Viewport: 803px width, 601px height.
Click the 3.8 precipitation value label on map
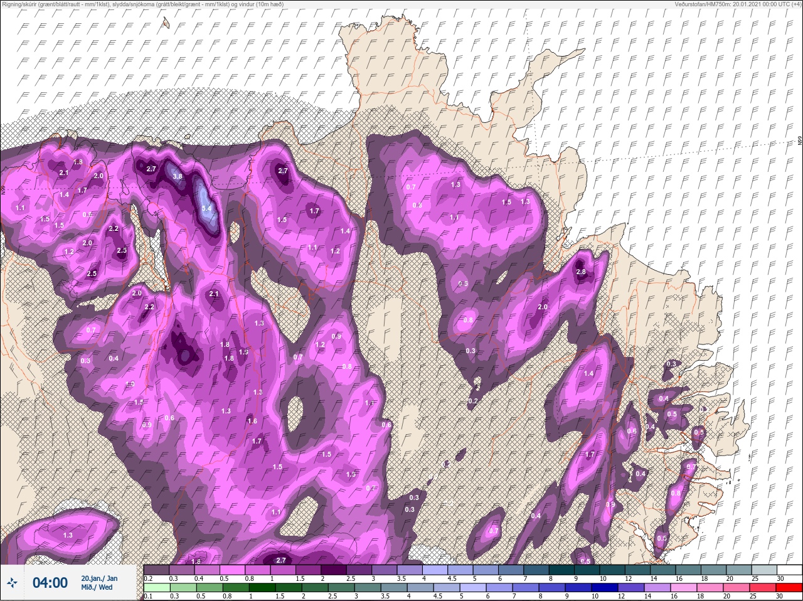click(178, 177)
